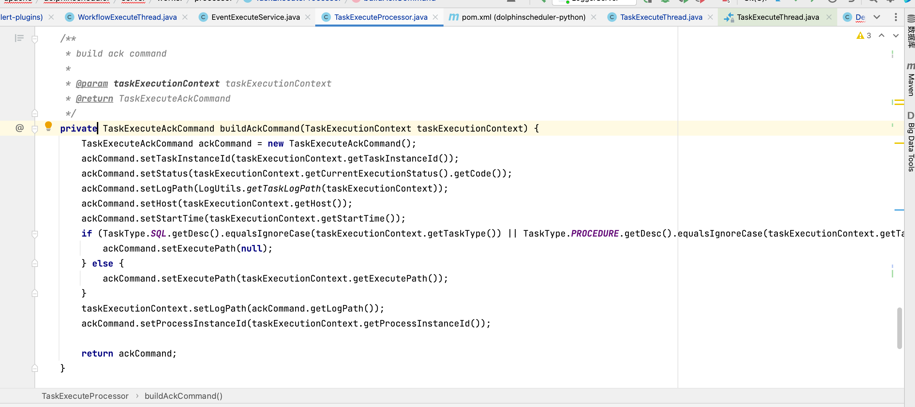This screenshot has width=915, height=407.
Task: Close the WorkflowExecuteThread.java tab
Action: click(185, 17)
